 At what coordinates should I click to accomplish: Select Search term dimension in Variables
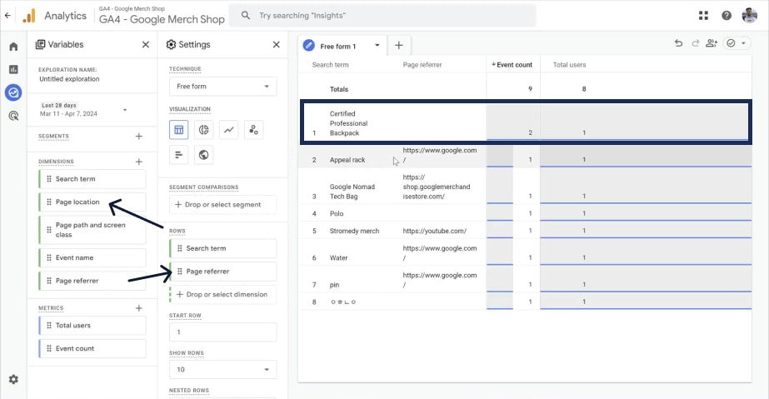[x=92, y=179]
